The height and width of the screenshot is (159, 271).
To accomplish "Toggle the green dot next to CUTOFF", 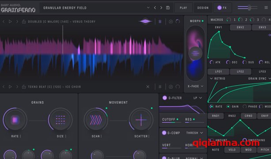I will click(x=177, y=119).
